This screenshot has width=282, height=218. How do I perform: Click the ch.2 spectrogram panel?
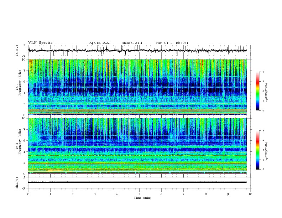pyautogui.click(x=137, y=146)
